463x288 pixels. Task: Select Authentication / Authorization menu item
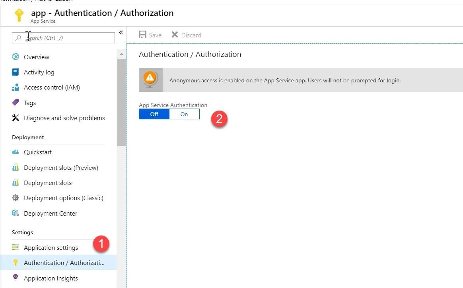[58, 263]
